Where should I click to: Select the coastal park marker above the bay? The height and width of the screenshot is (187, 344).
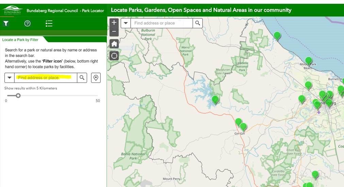(x=277, y=36)
